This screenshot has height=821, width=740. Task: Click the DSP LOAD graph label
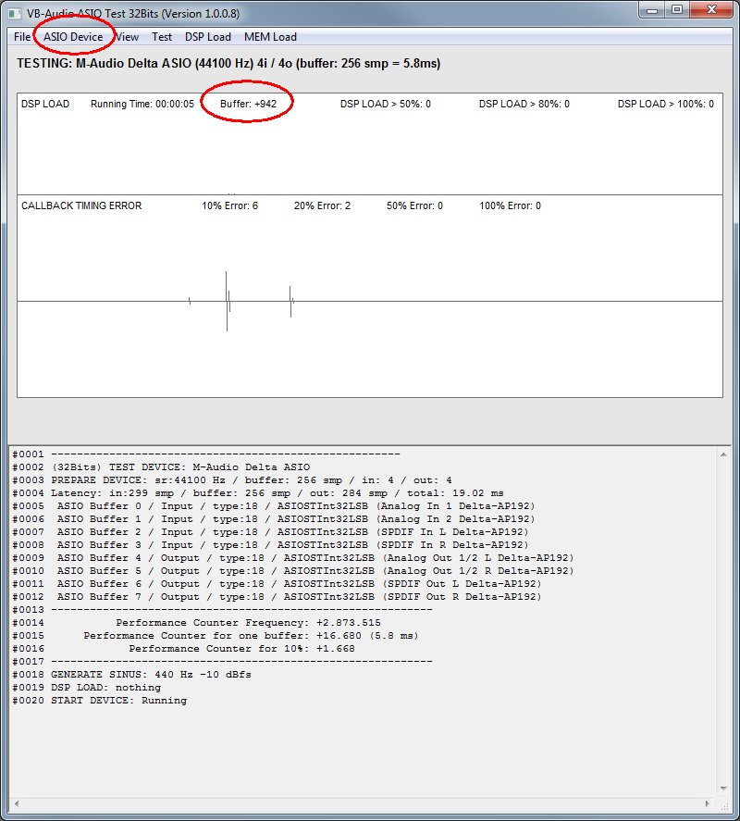(x=45, y=104)
